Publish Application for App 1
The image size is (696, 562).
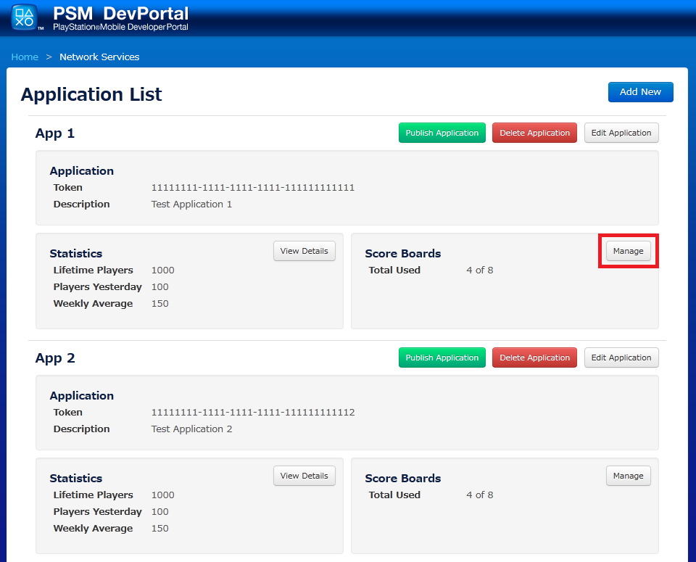tap(442, 133)
